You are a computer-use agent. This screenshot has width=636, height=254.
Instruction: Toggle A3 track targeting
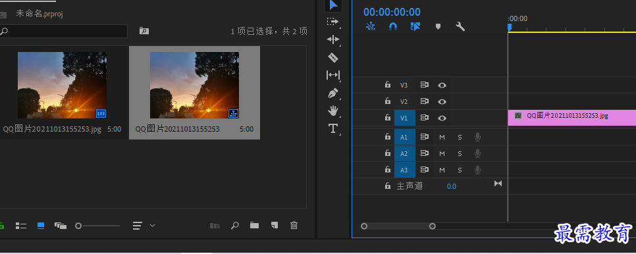(x=405, y=169)
